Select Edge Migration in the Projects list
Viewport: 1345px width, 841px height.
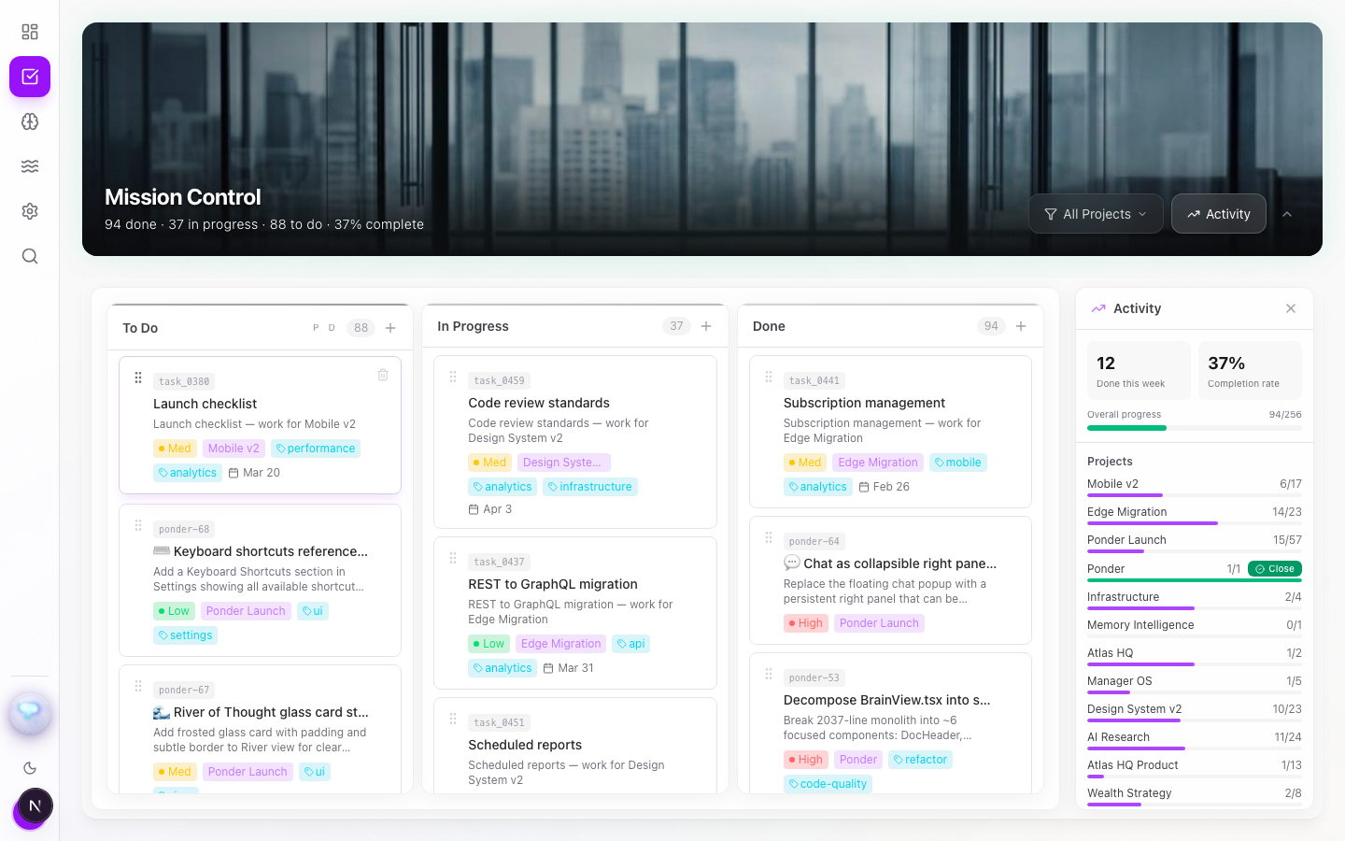coord(1126,512)
